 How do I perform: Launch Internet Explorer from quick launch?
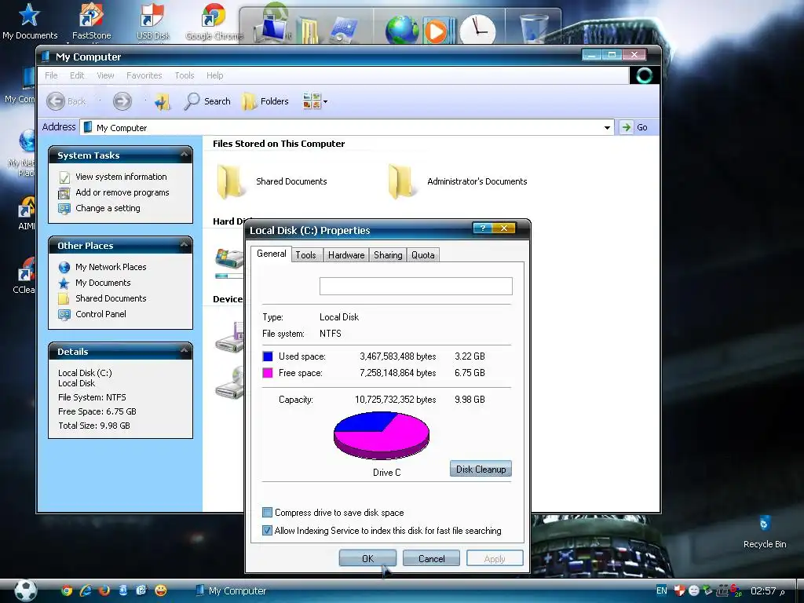85,590
